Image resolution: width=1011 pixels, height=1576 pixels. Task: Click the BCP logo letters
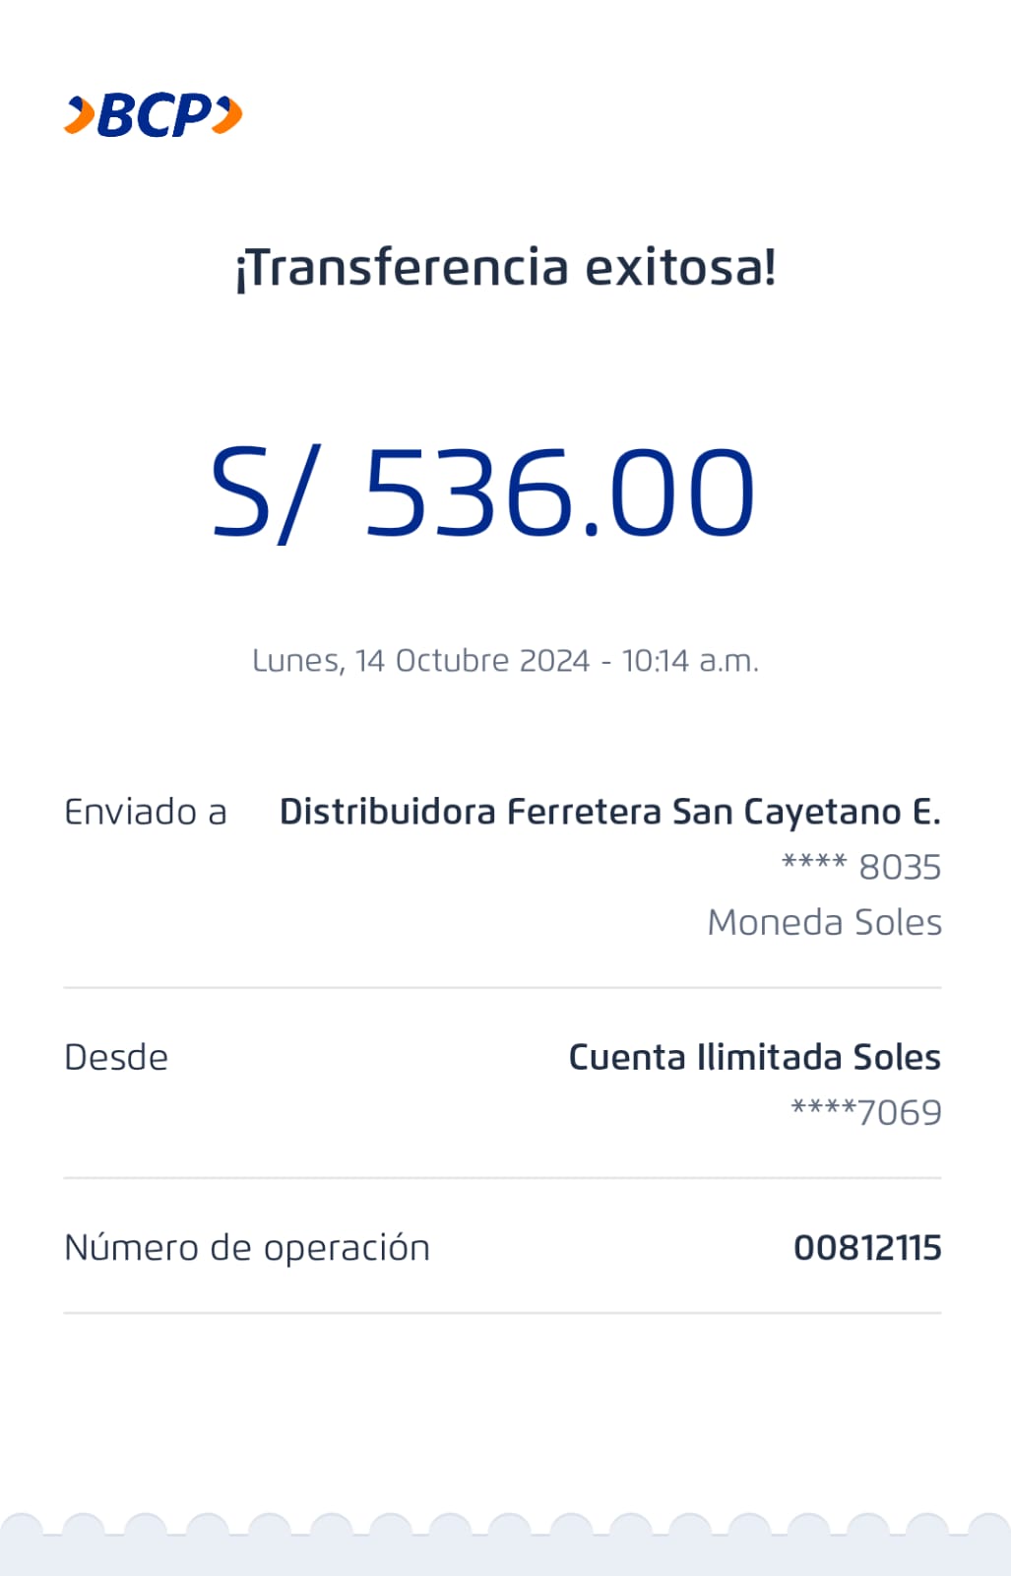coord(154,116)
